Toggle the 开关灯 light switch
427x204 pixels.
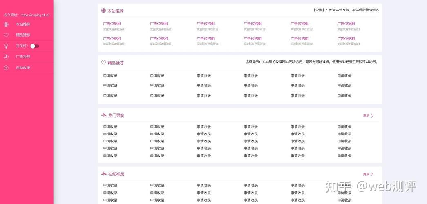[x=35, y=46]
